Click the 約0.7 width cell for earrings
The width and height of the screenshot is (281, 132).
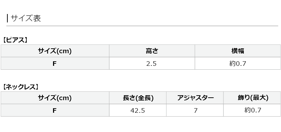coord(238,63)
